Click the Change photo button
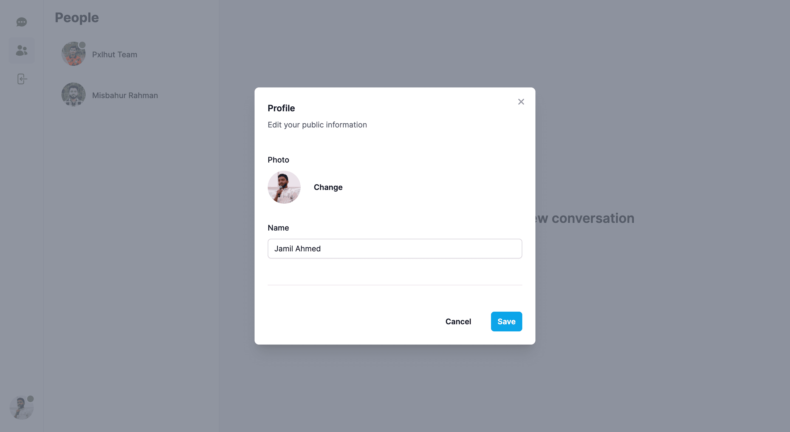Image resolution: width=790 pixels, height=432 pixels. [328, 187]
